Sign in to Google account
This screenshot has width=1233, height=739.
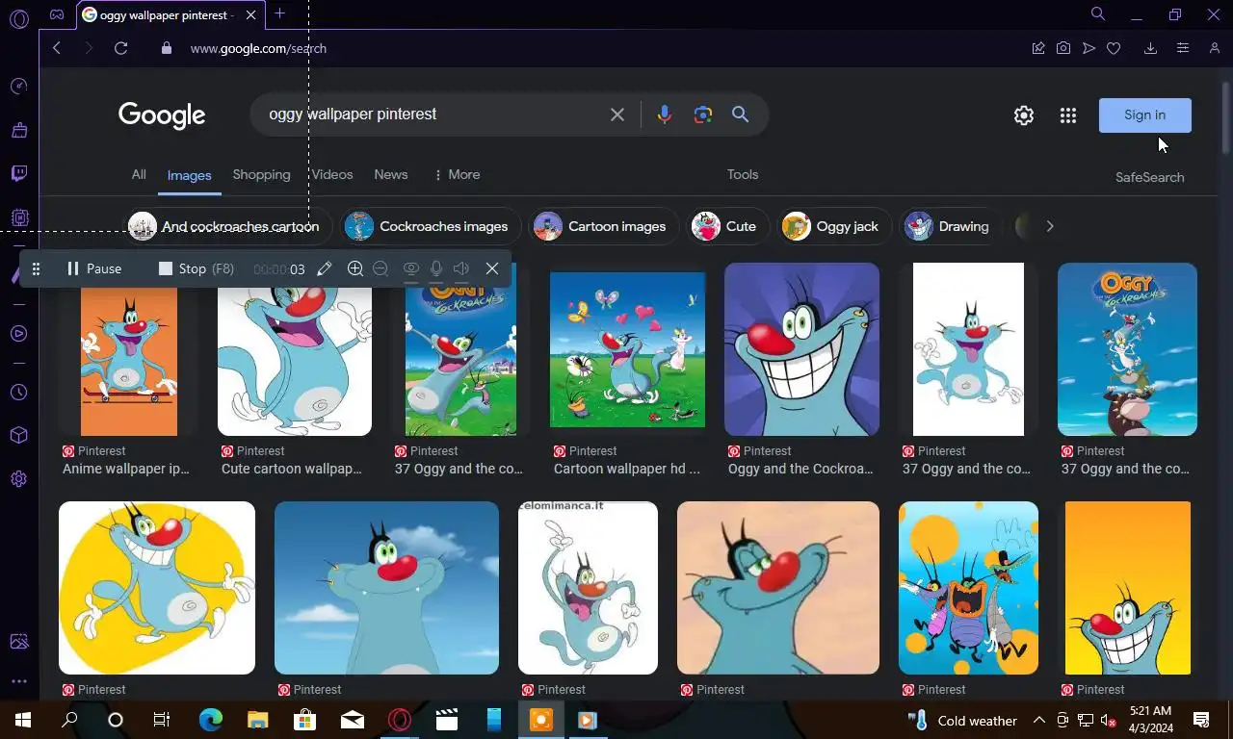pyautogui.click(x=1145, y=115)
